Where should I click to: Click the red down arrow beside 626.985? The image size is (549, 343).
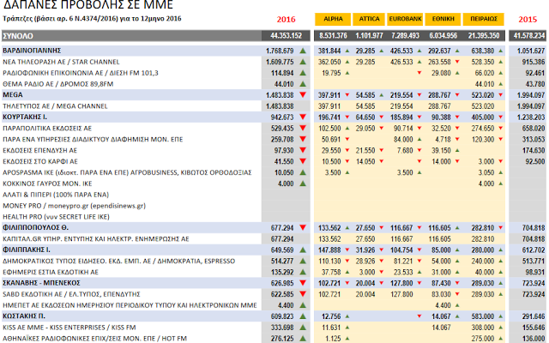303,283
